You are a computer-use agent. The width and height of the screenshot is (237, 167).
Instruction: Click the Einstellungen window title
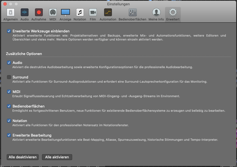pos(118,4)
